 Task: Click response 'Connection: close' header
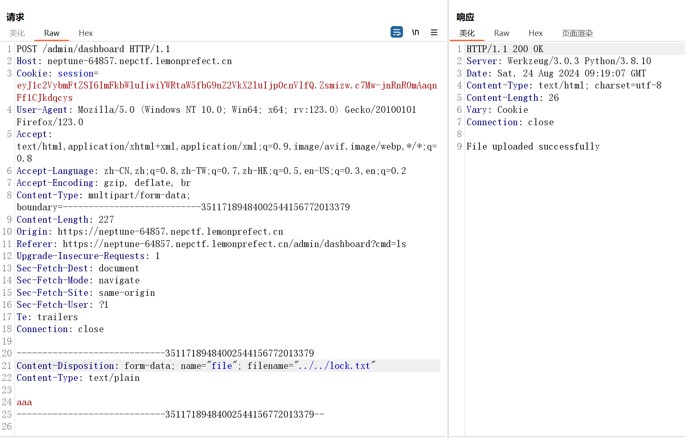(x=510, y=122)
